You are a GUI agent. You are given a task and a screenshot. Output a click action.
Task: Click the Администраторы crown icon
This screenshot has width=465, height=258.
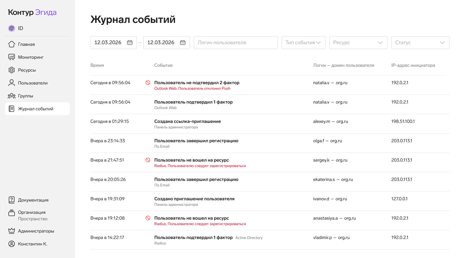12,231
